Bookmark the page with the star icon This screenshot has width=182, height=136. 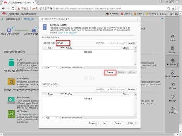click(173, 8)
